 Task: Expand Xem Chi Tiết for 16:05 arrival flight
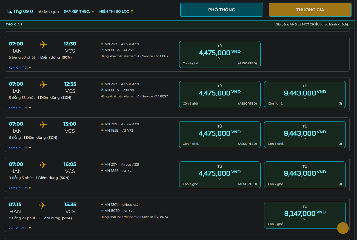click(20, 188)
